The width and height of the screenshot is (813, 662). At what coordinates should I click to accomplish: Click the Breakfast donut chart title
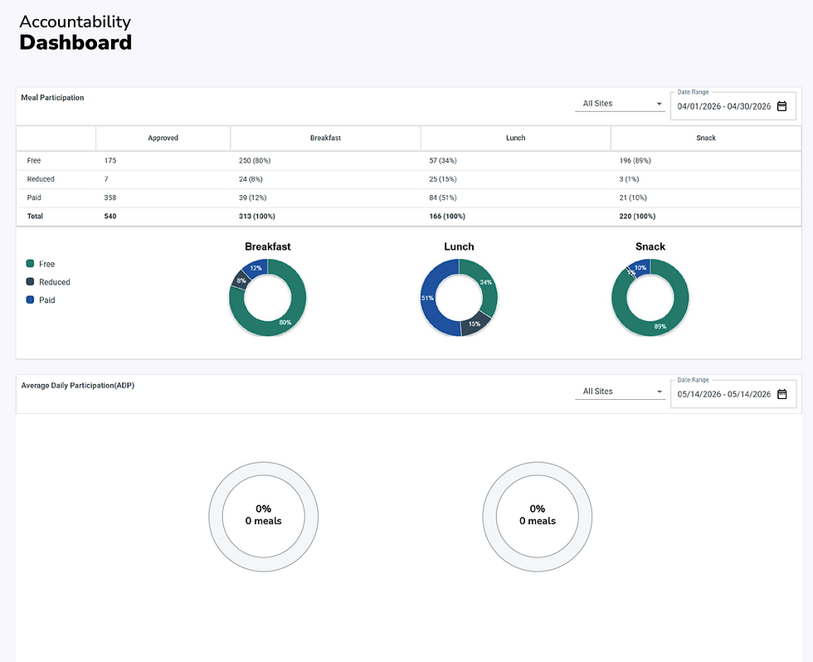pos(267,246)
